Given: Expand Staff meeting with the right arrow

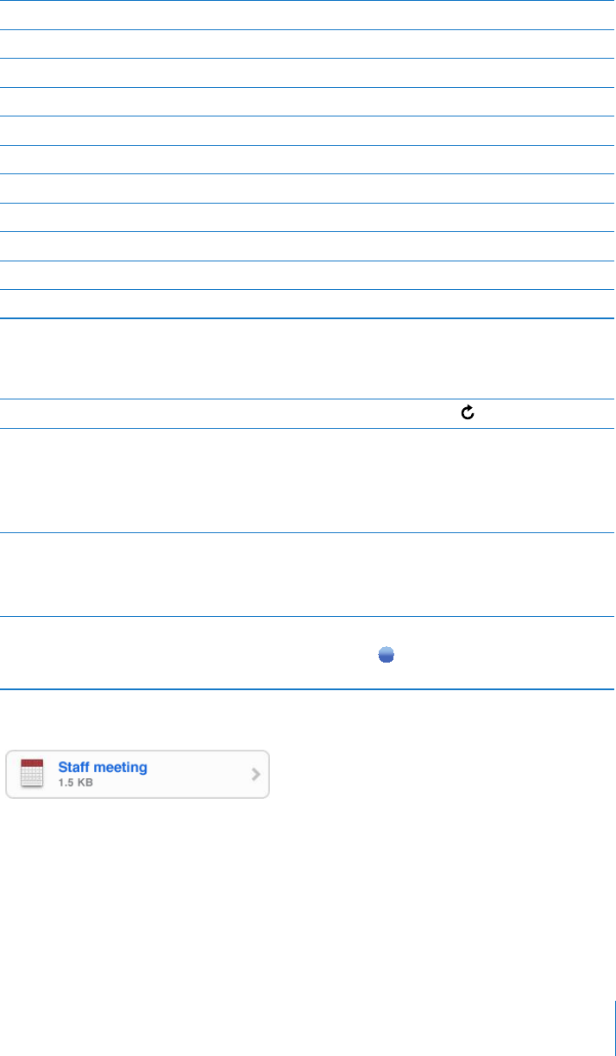Looking at the screenshot, I should 255,774.
